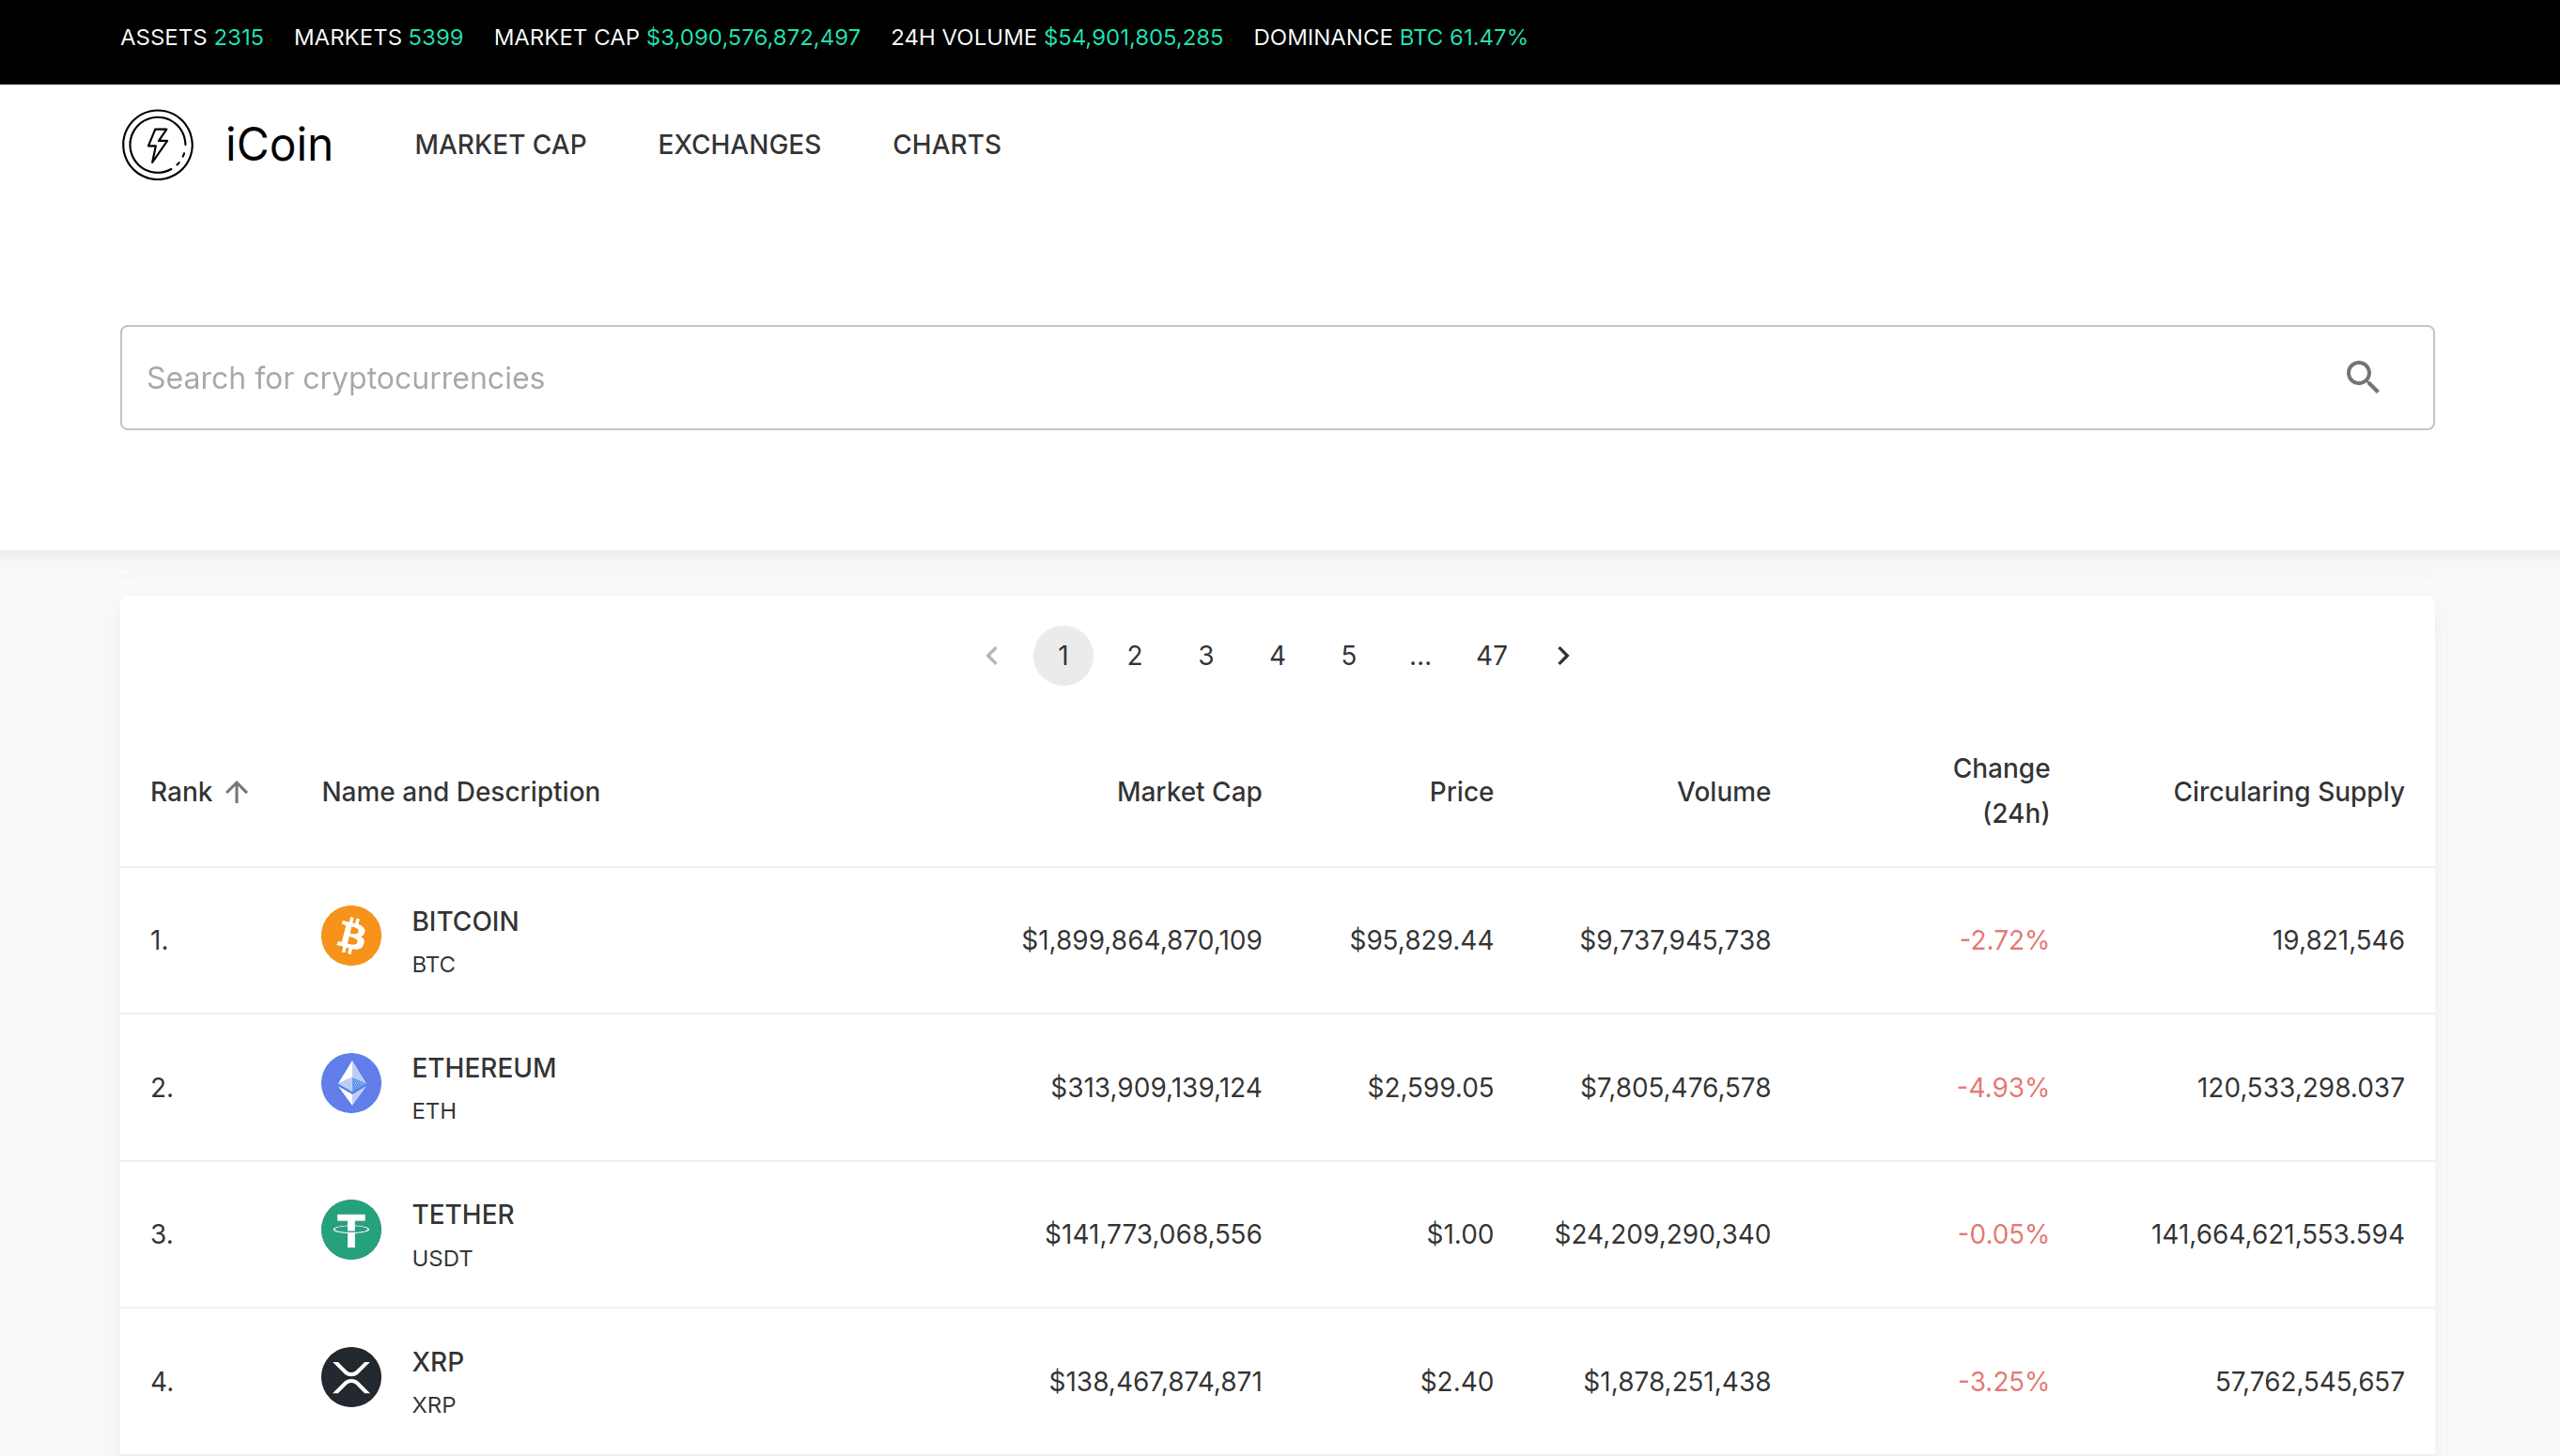Sort by Change (24h) column header
This screenshot has height=1456, width=2560.
click(x=2002, y=791)
